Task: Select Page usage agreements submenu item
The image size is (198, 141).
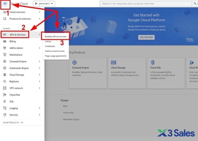Action: click(55, 56)
